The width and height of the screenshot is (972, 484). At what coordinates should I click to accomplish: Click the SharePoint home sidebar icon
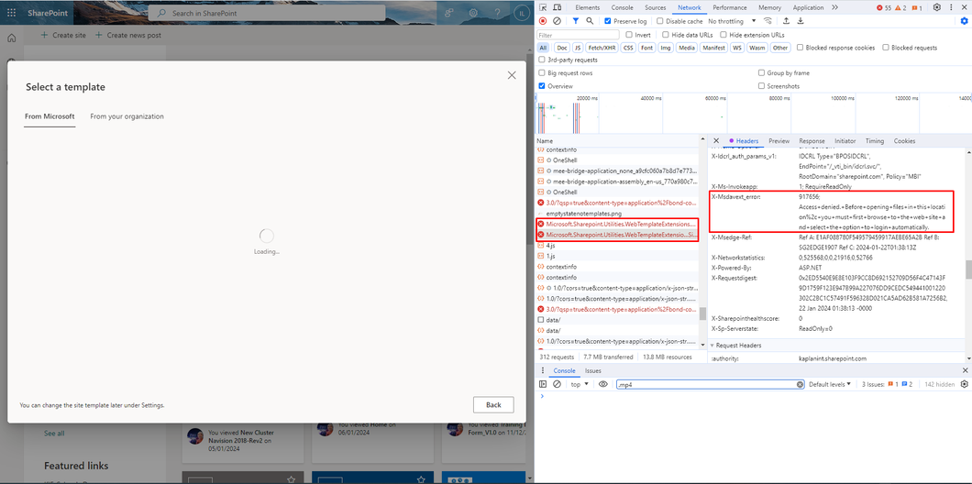tap(11, 38)
